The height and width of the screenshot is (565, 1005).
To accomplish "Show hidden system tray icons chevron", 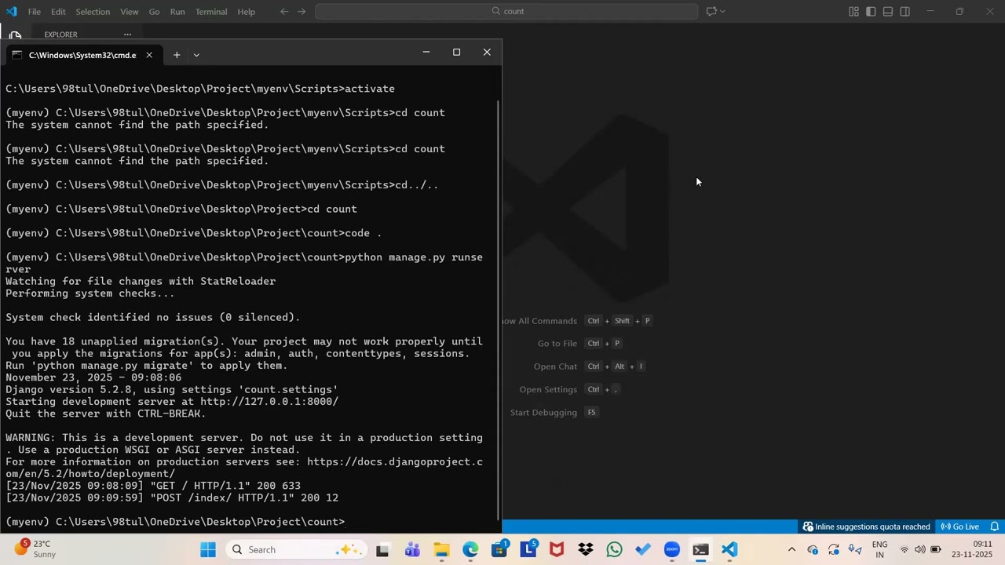I will pos(791,550).
